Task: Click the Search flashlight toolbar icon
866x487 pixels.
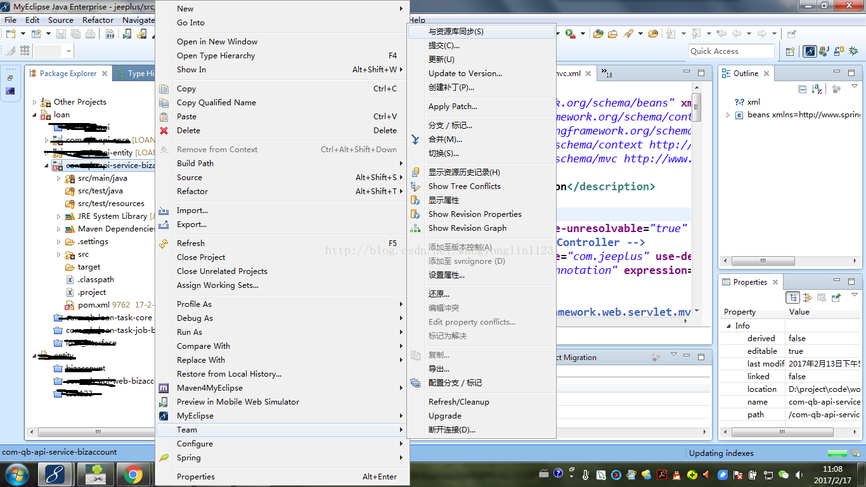Action: coord(629,34)
